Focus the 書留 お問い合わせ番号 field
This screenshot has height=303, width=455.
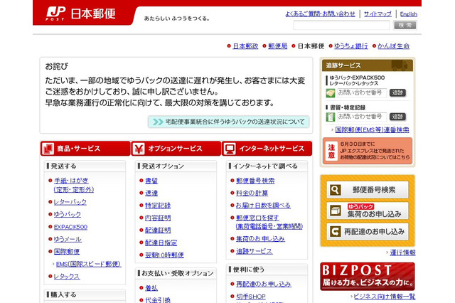[362, 117]
